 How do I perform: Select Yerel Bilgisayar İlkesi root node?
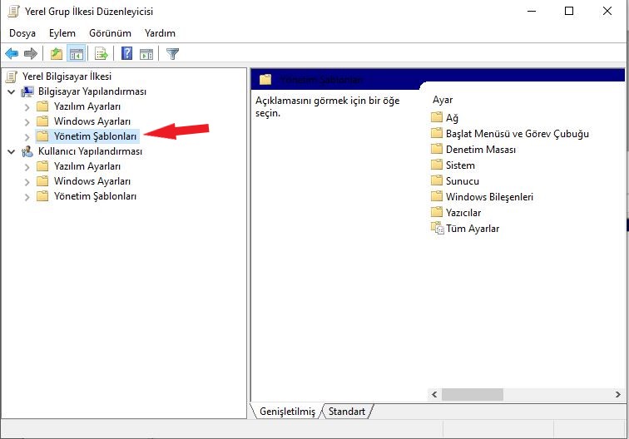(67, 76)
